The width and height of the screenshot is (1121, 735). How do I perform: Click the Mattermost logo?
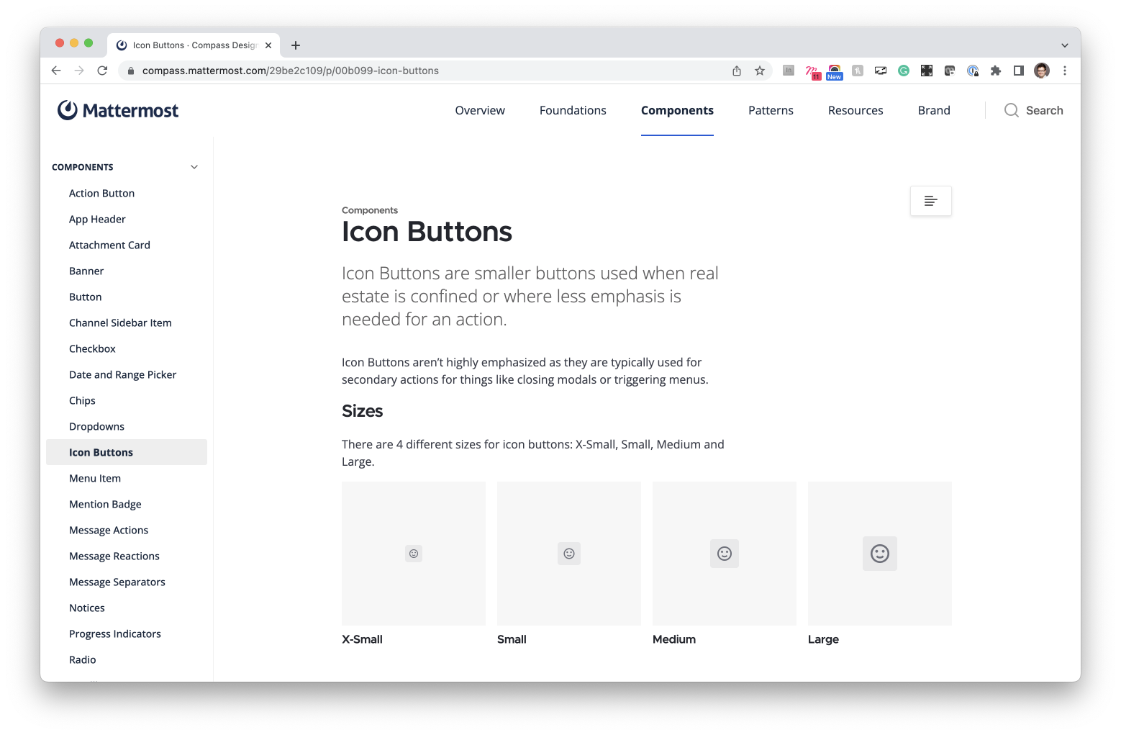coord(118,110)
